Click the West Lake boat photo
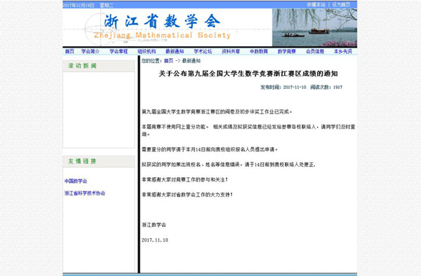Image resolution: width=421 pixels, height=276 pixels. coord(314,27)
